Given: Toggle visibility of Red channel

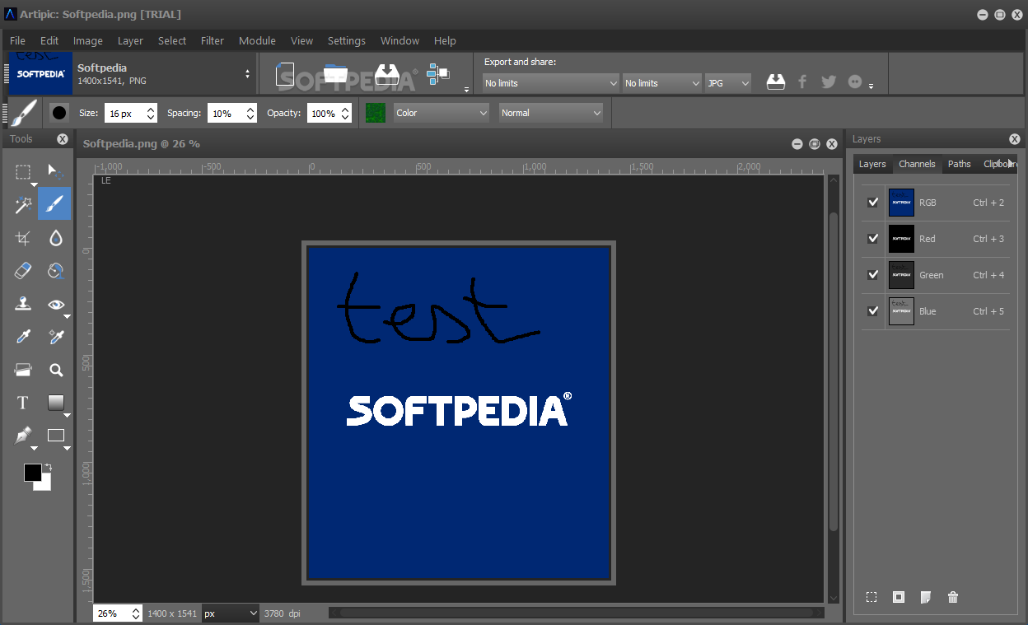Looking at the screenshot, I should coord(873,239).
